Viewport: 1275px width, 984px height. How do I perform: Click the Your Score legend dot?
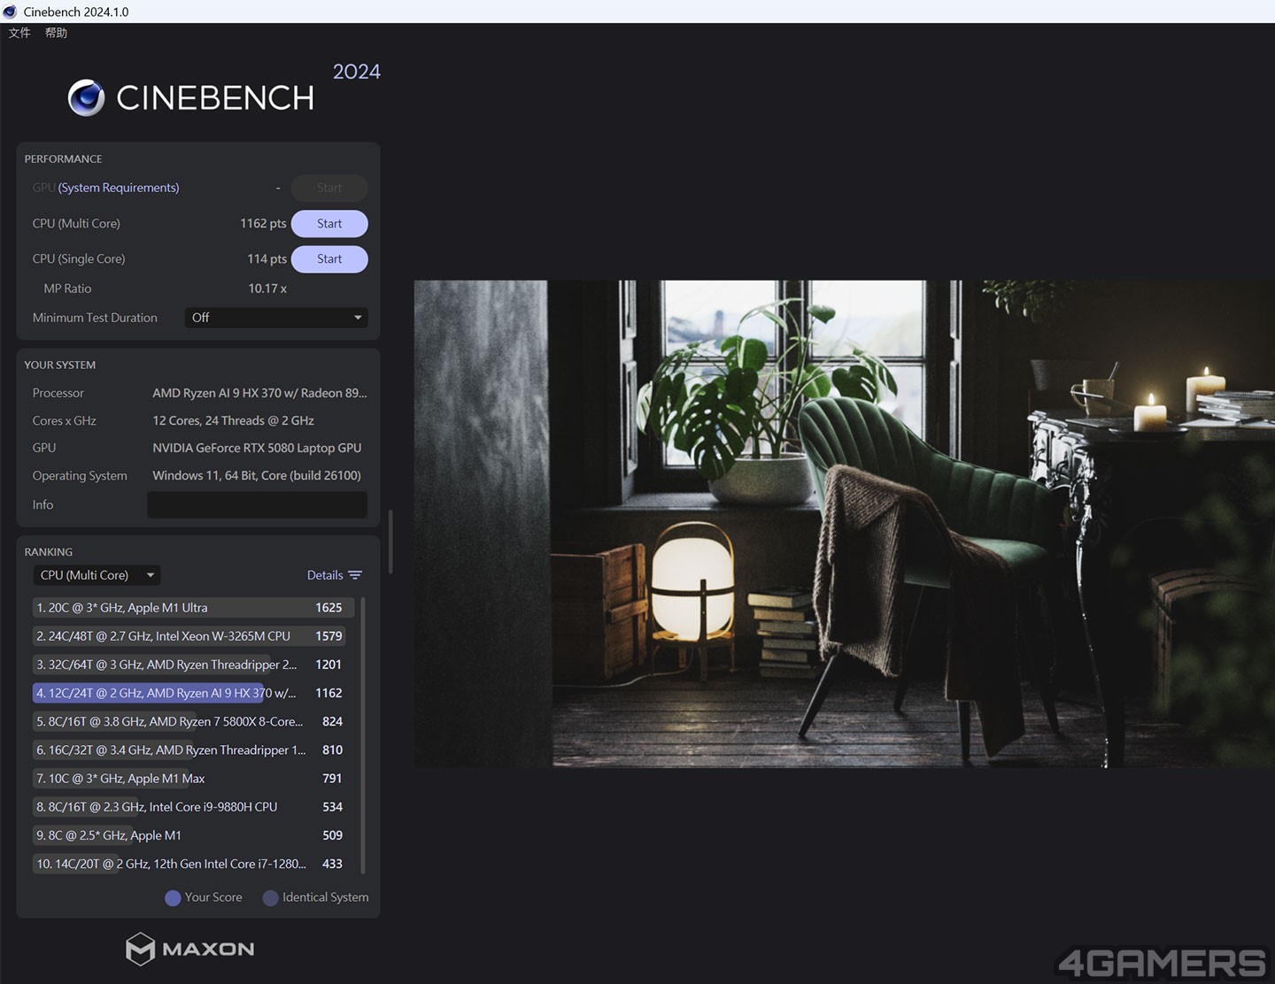(x=173, y=898)
